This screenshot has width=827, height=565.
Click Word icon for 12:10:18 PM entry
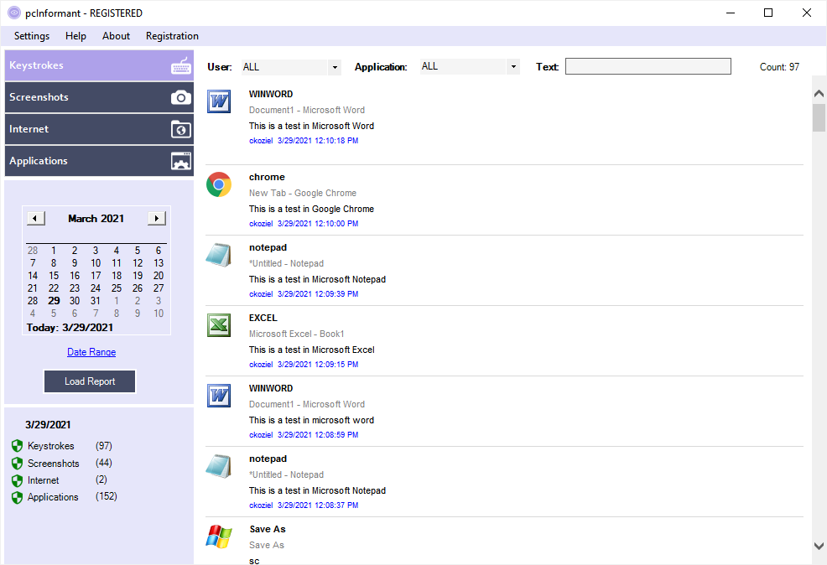(x=219, y=101)
